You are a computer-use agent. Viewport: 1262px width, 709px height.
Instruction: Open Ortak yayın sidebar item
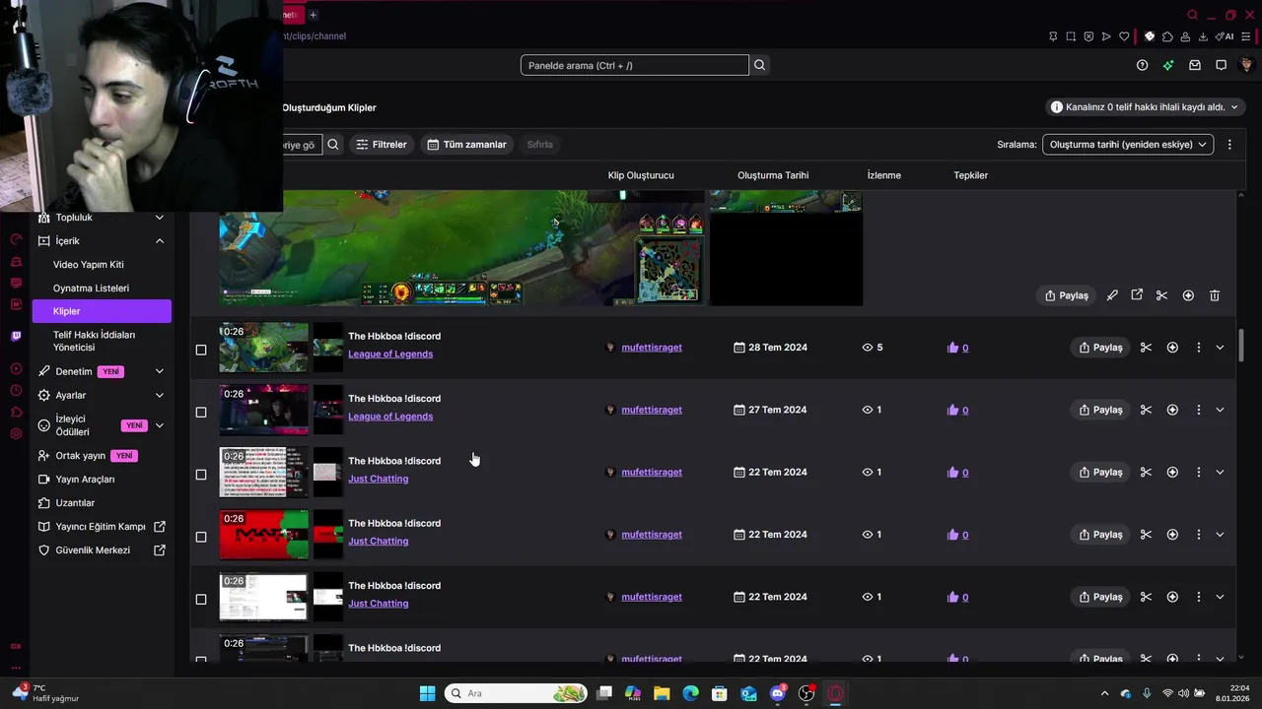click(x=81, y=456)
